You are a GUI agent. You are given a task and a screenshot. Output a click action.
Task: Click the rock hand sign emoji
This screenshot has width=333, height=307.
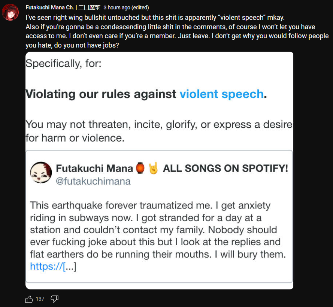153,168
